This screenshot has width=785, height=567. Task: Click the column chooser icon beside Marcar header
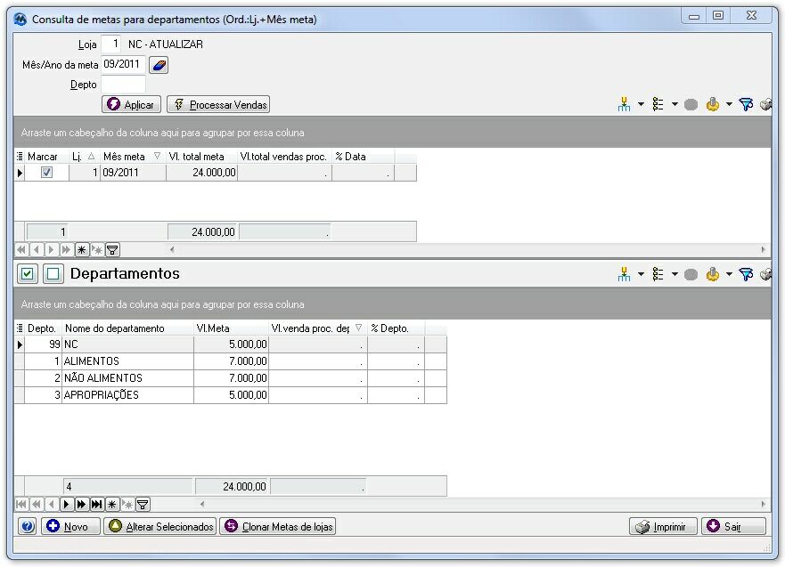[20, 157]
